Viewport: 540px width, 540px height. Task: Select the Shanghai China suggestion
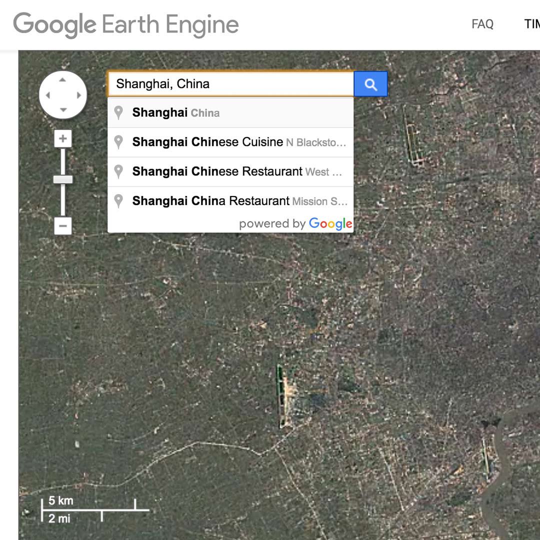coord(230,112)
